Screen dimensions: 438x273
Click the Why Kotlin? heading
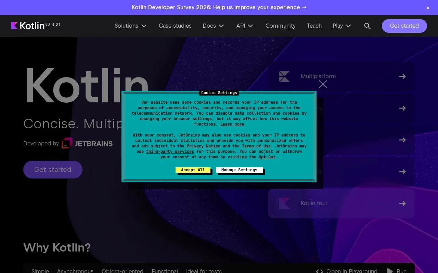pos(57,247)
